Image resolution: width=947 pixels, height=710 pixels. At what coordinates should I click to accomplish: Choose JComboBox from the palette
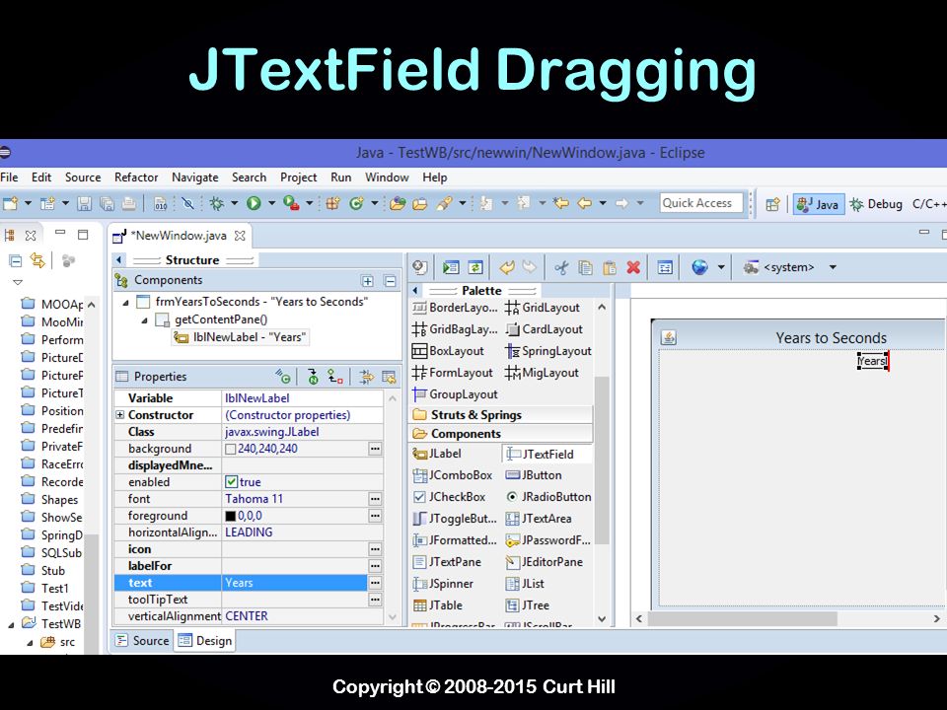coord(453,475)
